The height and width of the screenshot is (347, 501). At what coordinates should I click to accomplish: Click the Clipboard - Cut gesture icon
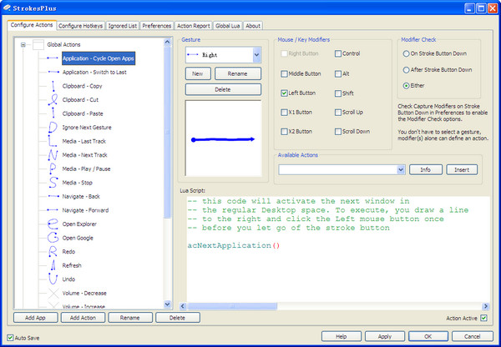click(53, 99)
